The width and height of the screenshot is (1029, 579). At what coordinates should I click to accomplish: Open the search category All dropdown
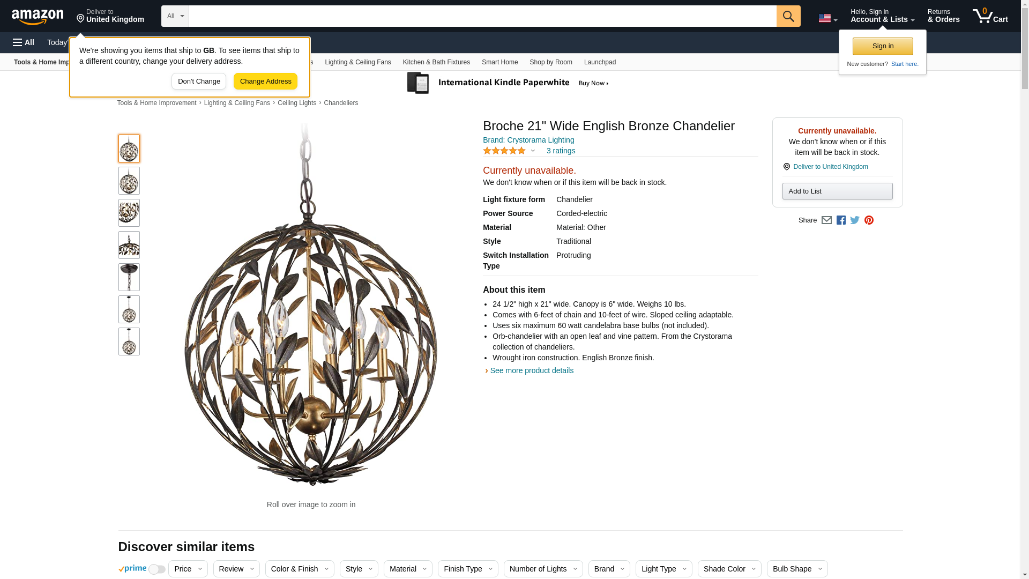click(175, 16)
